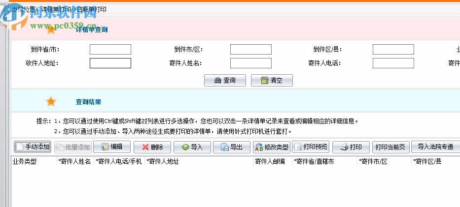460x207 pixels.
Task: Click the *寄件省/直辖市 column header
Action: [325, 161]
